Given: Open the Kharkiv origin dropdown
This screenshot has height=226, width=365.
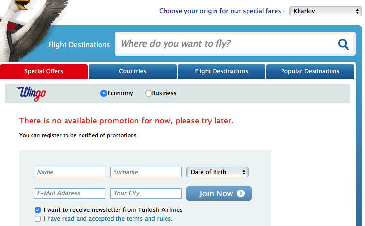Looking at the screenshot, I should click(324, 11).
